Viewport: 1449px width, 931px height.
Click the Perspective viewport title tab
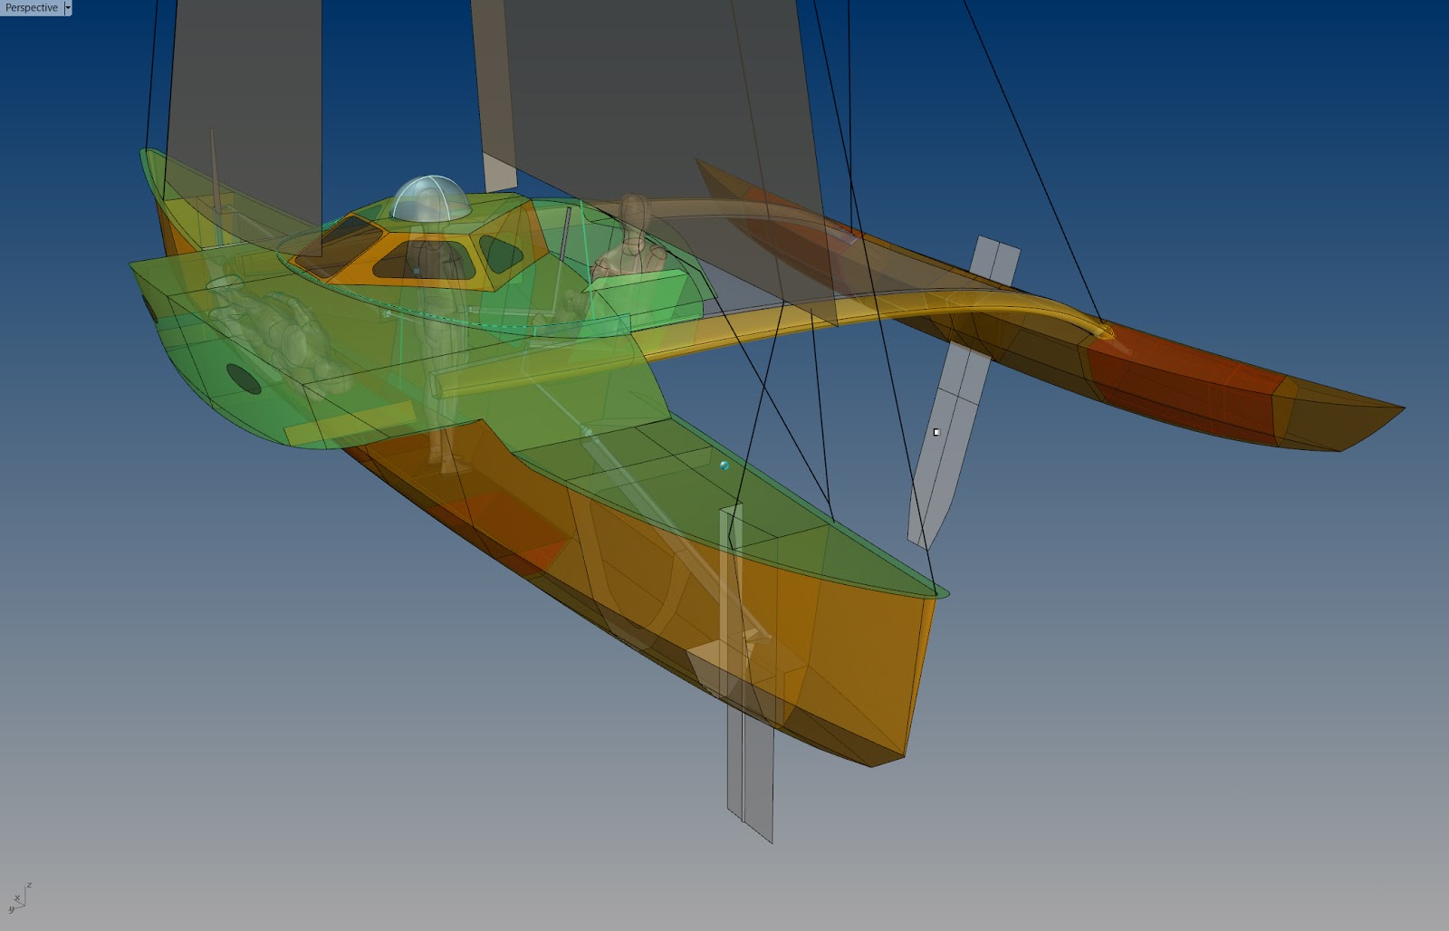(32, 7)
